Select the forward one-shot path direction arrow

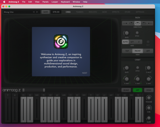pyautogui.click(x=125, y=23)
